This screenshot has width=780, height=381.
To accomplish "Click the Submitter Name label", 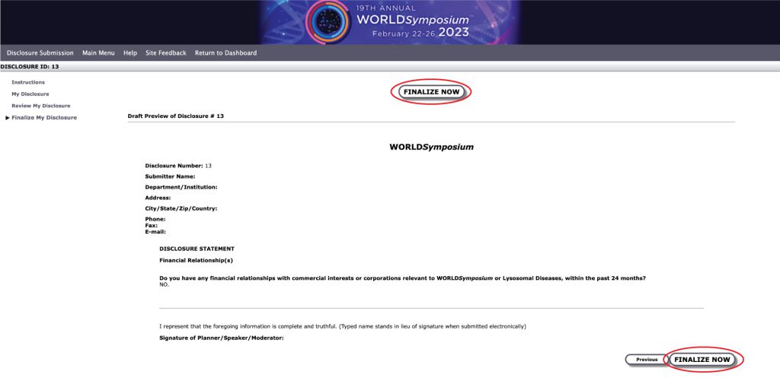I will (x=170, y=176).
